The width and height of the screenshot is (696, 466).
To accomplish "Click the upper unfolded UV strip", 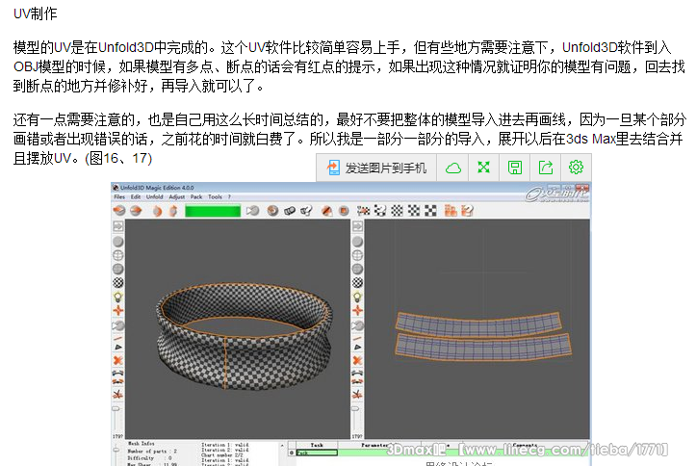I will click(478, 323).
